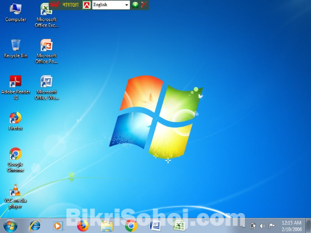Click the power plug tray icon

tap(253, 226)
